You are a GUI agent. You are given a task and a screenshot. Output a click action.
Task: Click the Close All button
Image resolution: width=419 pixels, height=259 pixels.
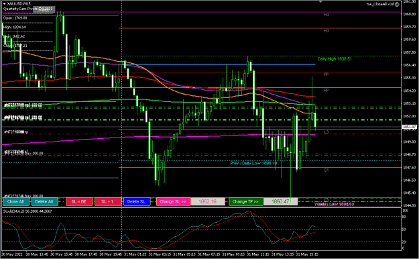click(x=16, y=201)
